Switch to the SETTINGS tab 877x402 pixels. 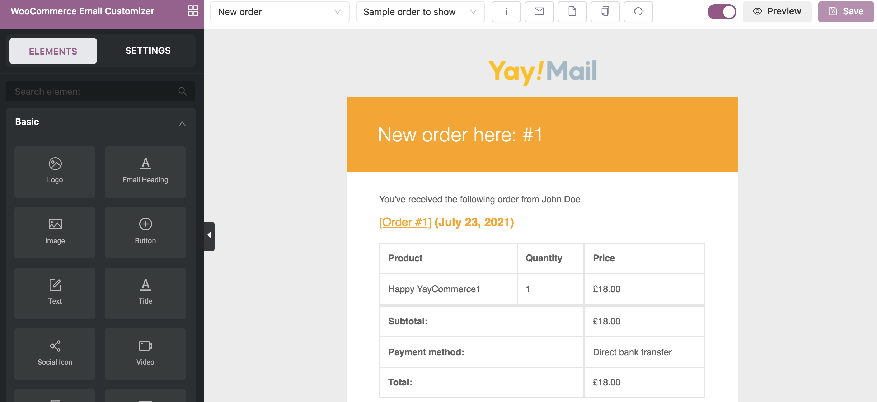(148, 51)
